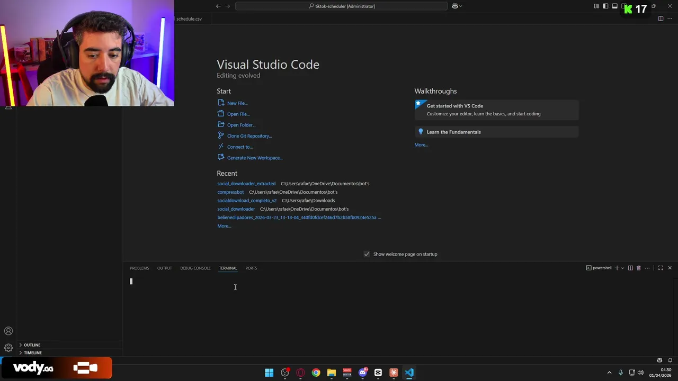
Task: Click the New File icon
Action: 221,103
